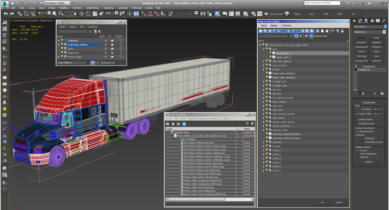The image size is (389, 210).
Task: Open the Graph Editors menu
Action: pyautogui.click(x=93, y=8)
